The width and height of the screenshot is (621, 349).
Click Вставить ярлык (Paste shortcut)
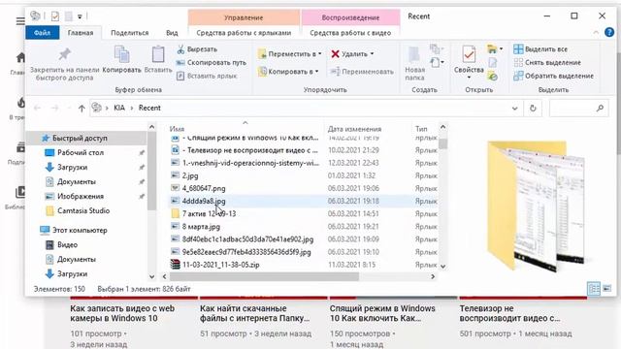(x=207, y=76)
